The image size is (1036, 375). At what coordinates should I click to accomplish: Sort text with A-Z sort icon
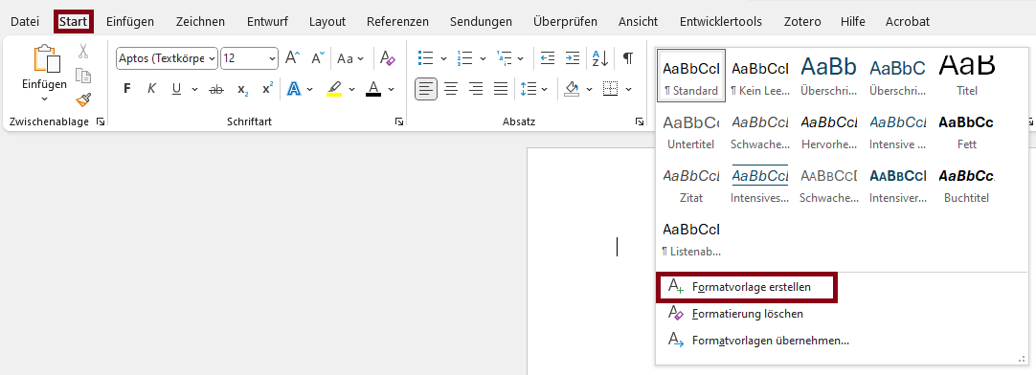point(600,58)
